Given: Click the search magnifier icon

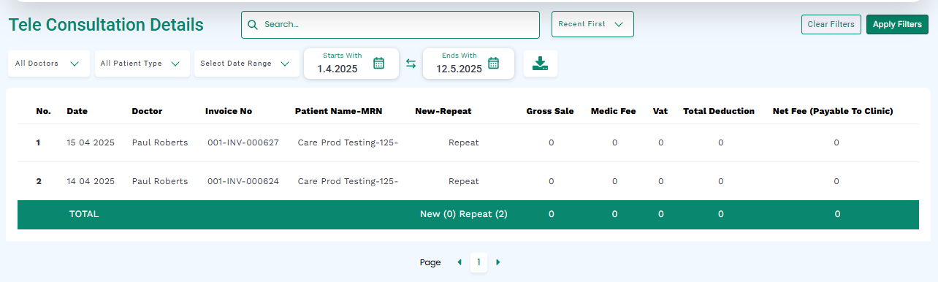Looking at the screenshot, I should [x=253, y=24].
